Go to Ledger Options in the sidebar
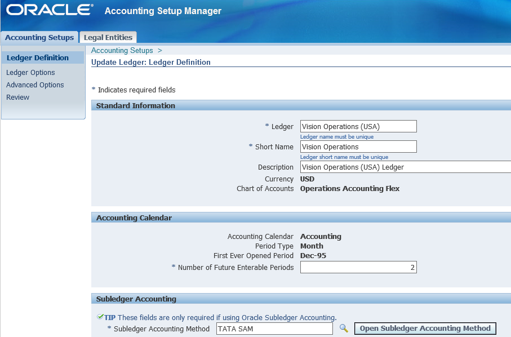 point(30,73)
